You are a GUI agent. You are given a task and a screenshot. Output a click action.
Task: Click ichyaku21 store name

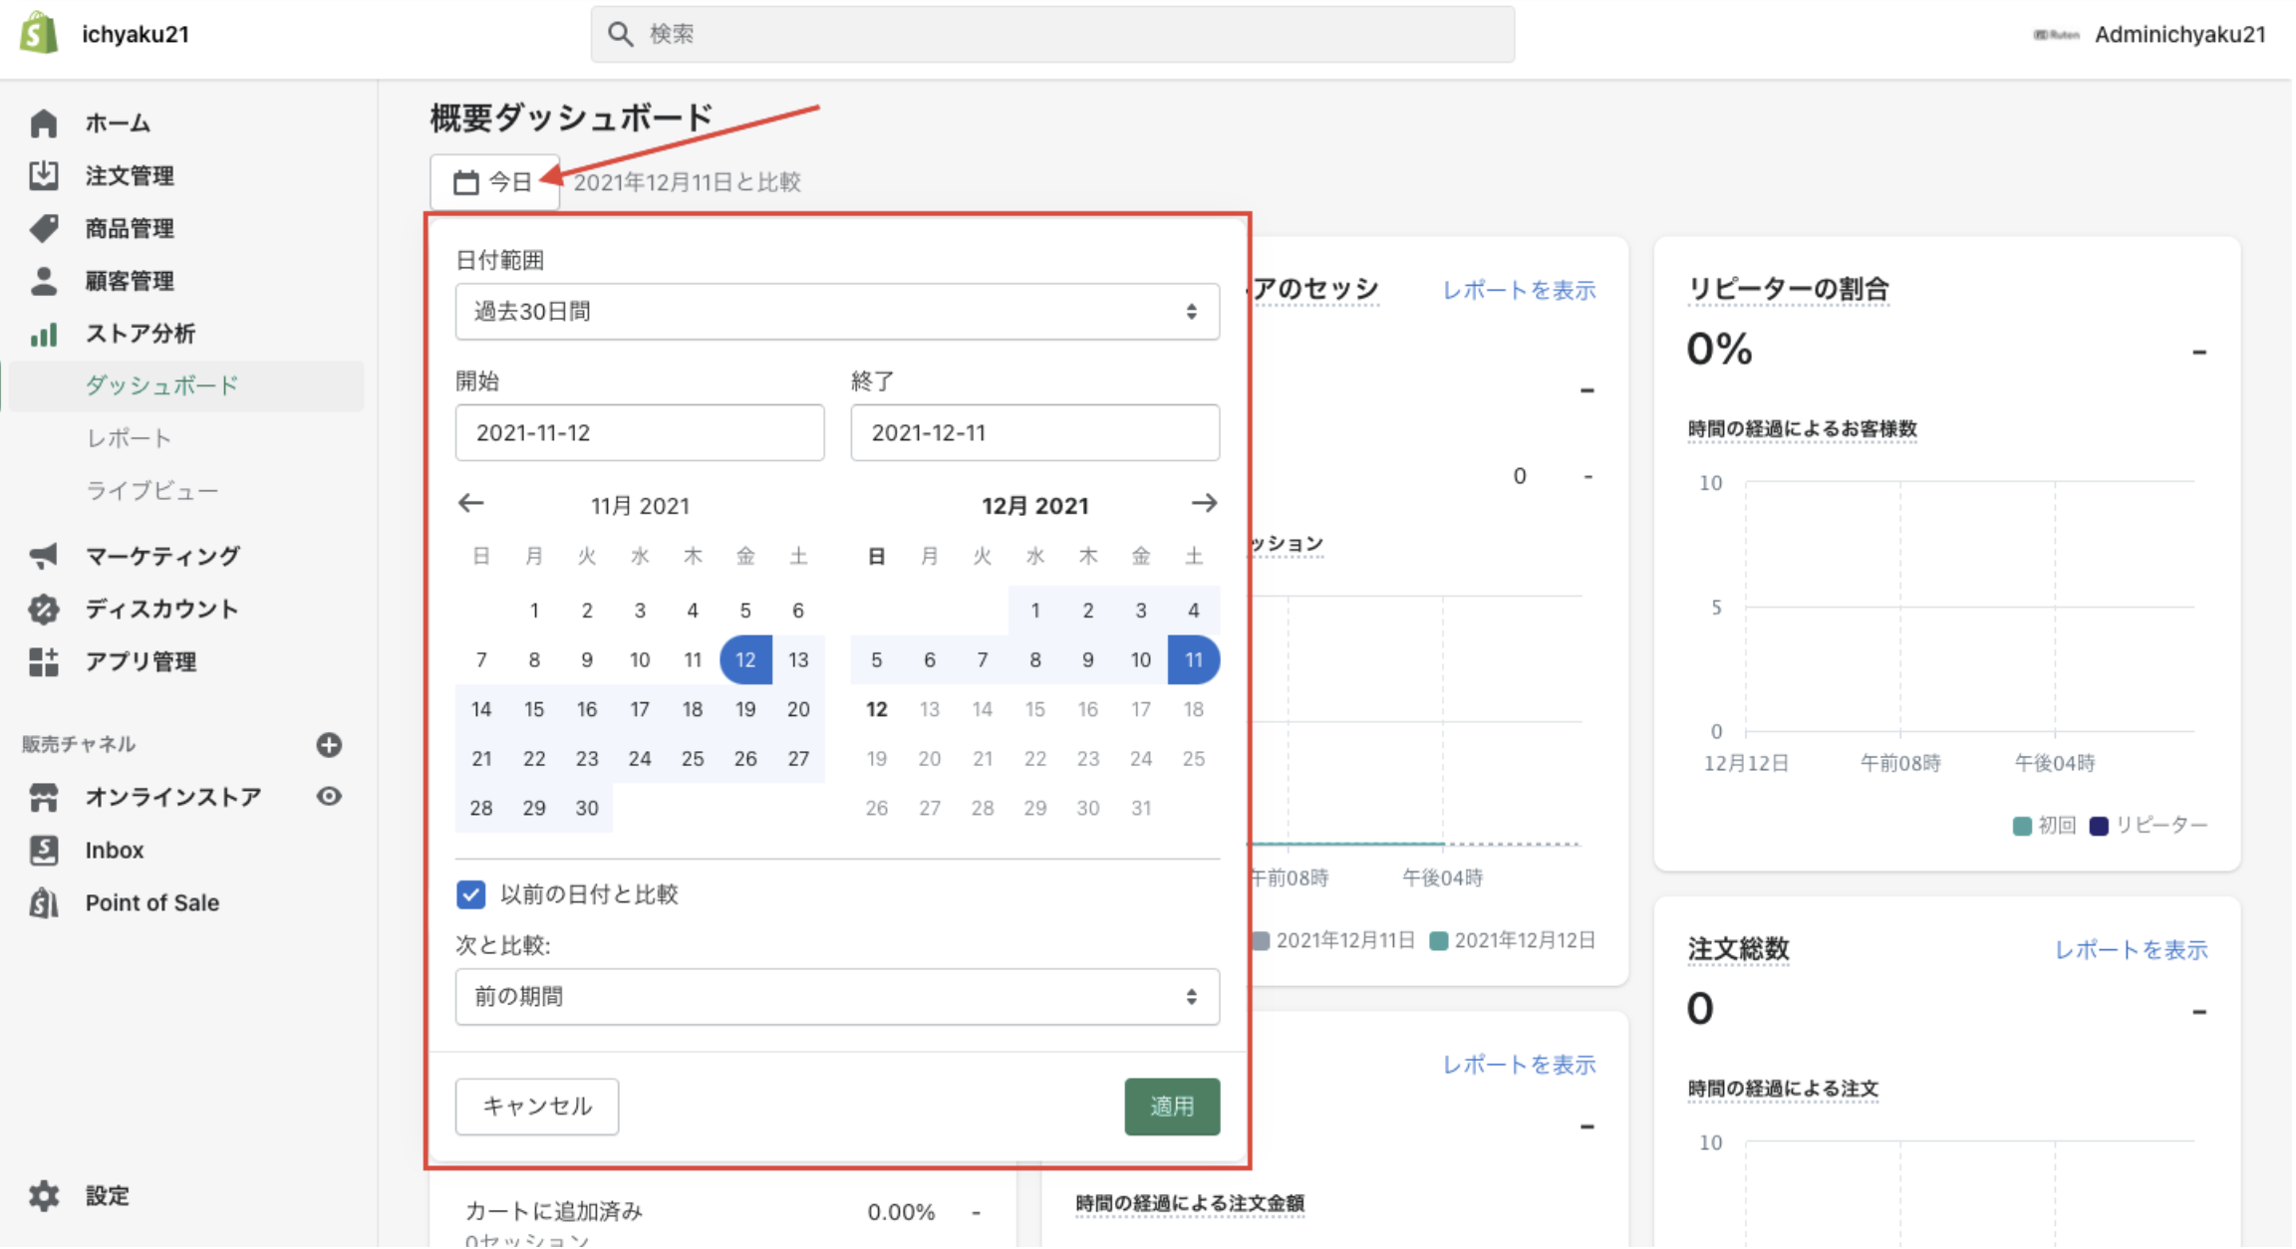coord(136,34)
